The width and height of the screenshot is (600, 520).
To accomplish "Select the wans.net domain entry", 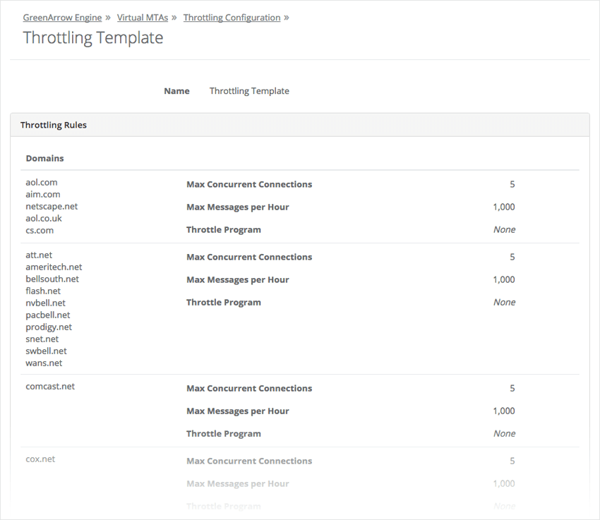I will click(44, 363).
